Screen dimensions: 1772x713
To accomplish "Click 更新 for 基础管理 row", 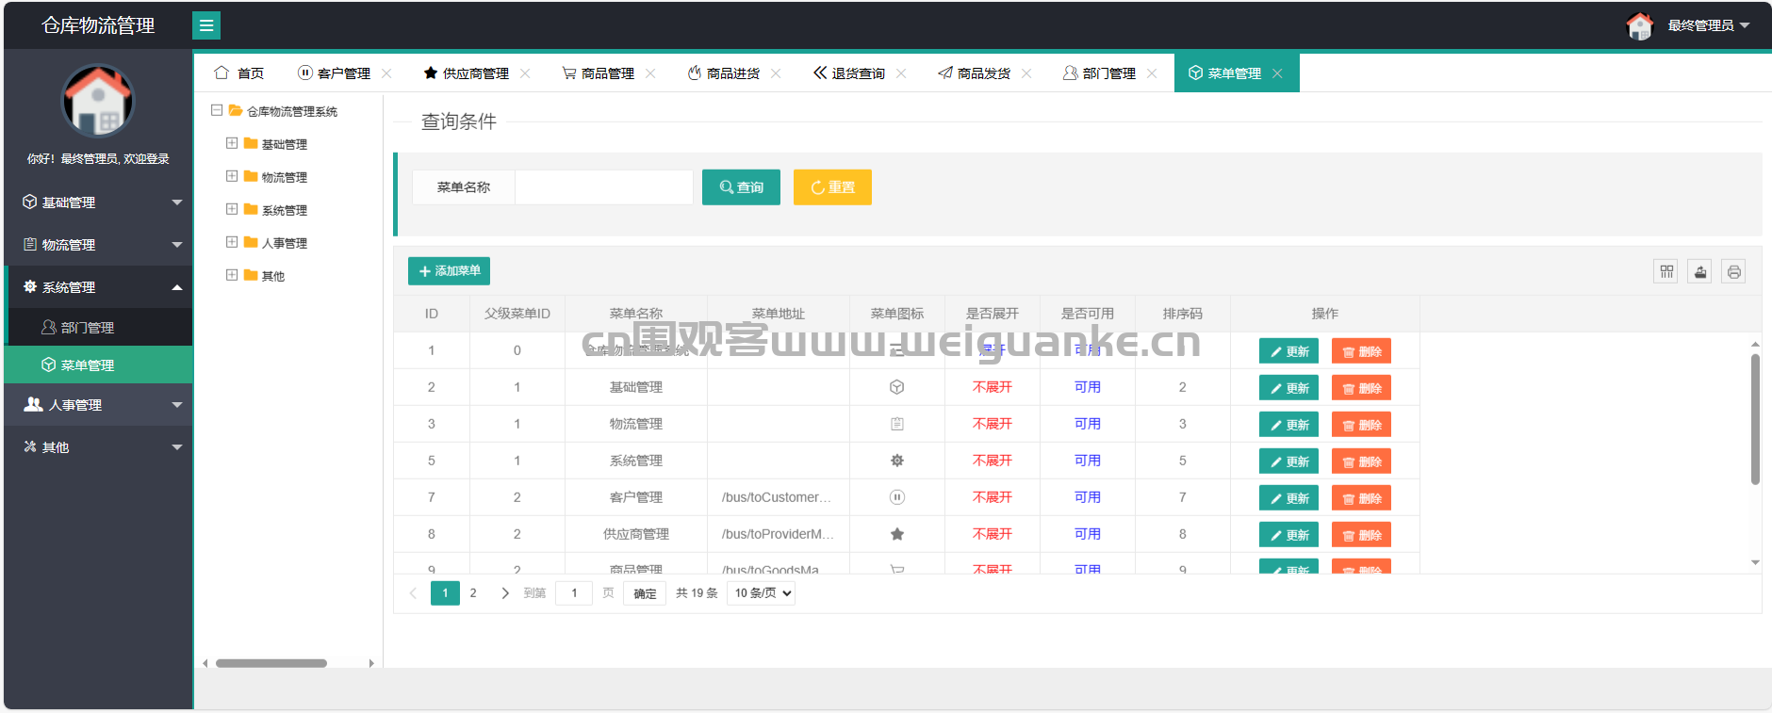I will 1288,388.
